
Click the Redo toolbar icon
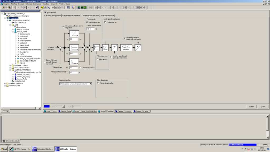32,8
